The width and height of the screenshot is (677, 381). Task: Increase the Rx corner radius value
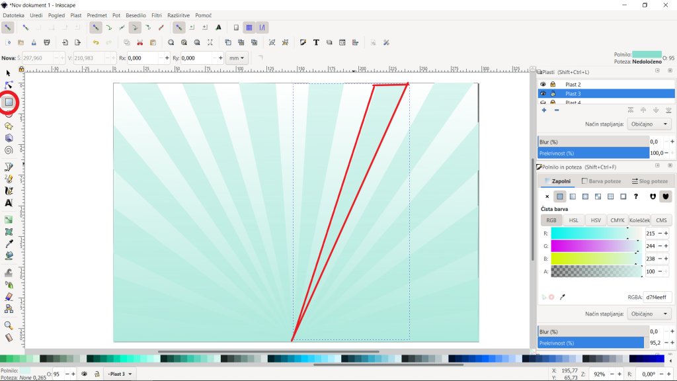(167, 58)
